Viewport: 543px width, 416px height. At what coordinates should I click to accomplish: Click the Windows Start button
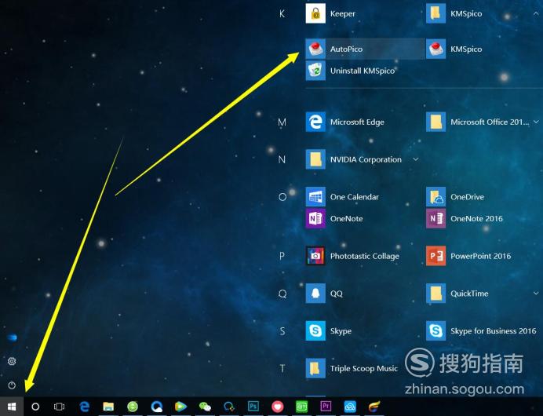point(12,407)
